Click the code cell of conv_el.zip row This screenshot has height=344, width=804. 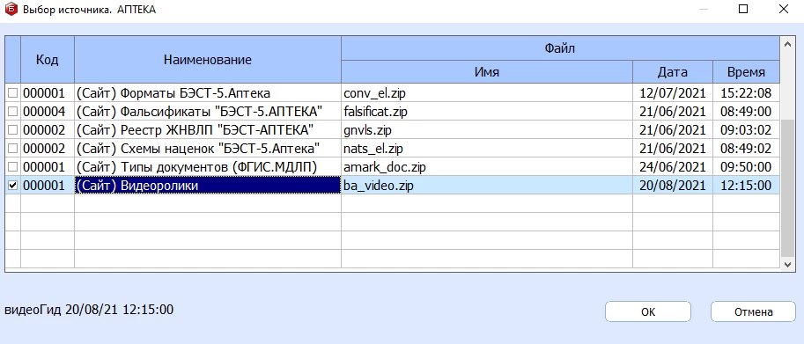coord(48,93)
